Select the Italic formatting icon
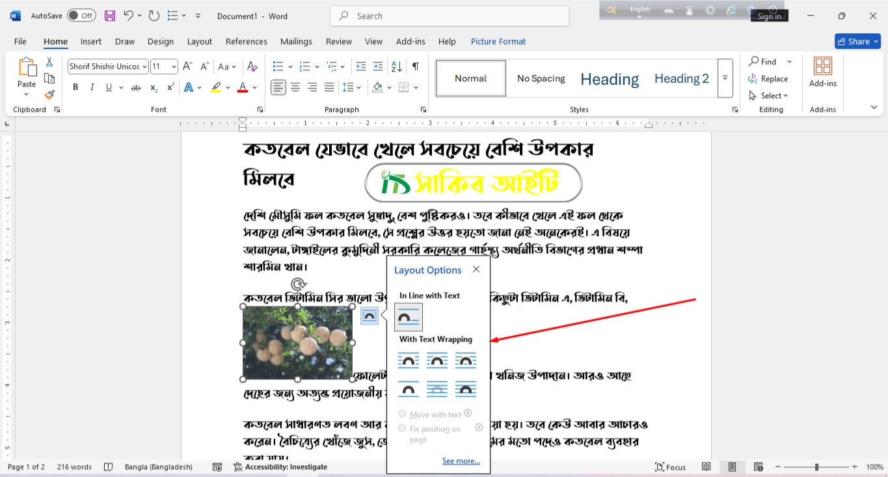The height and width of the screenshot is (477, 888). coord(92,87)
